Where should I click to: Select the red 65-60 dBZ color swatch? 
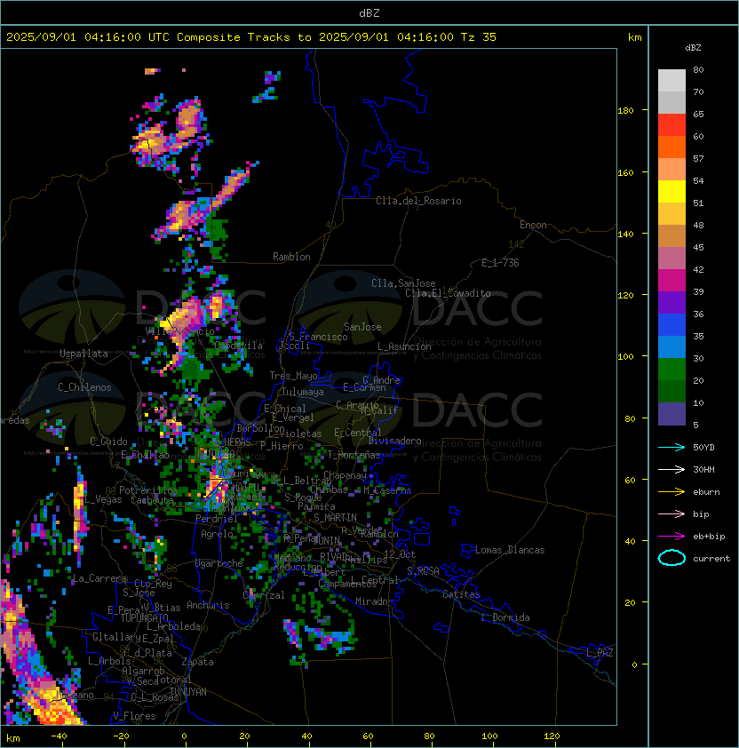671,125
